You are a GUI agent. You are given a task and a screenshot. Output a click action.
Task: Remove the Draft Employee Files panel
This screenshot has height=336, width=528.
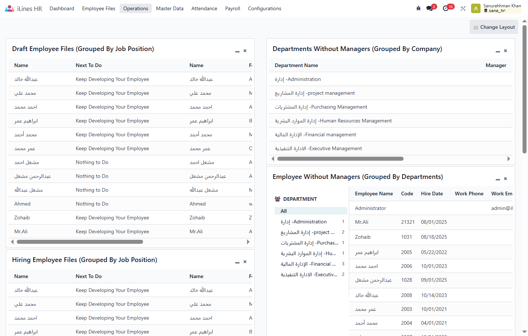(x=245, y=51)
